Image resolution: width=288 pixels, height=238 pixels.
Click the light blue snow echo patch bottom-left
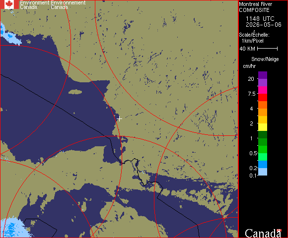pos(14,228)
